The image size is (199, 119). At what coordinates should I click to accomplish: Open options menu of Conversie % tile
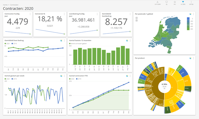point(64,14)
